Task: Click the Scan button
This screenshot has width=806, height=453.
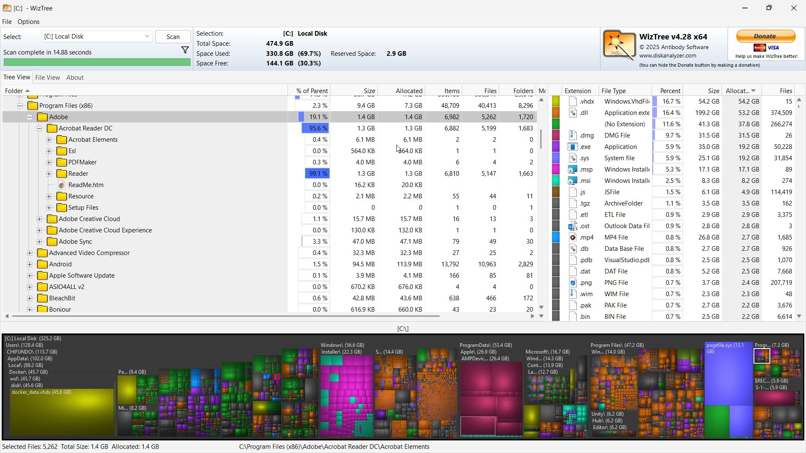Action: tap(173, 37)
